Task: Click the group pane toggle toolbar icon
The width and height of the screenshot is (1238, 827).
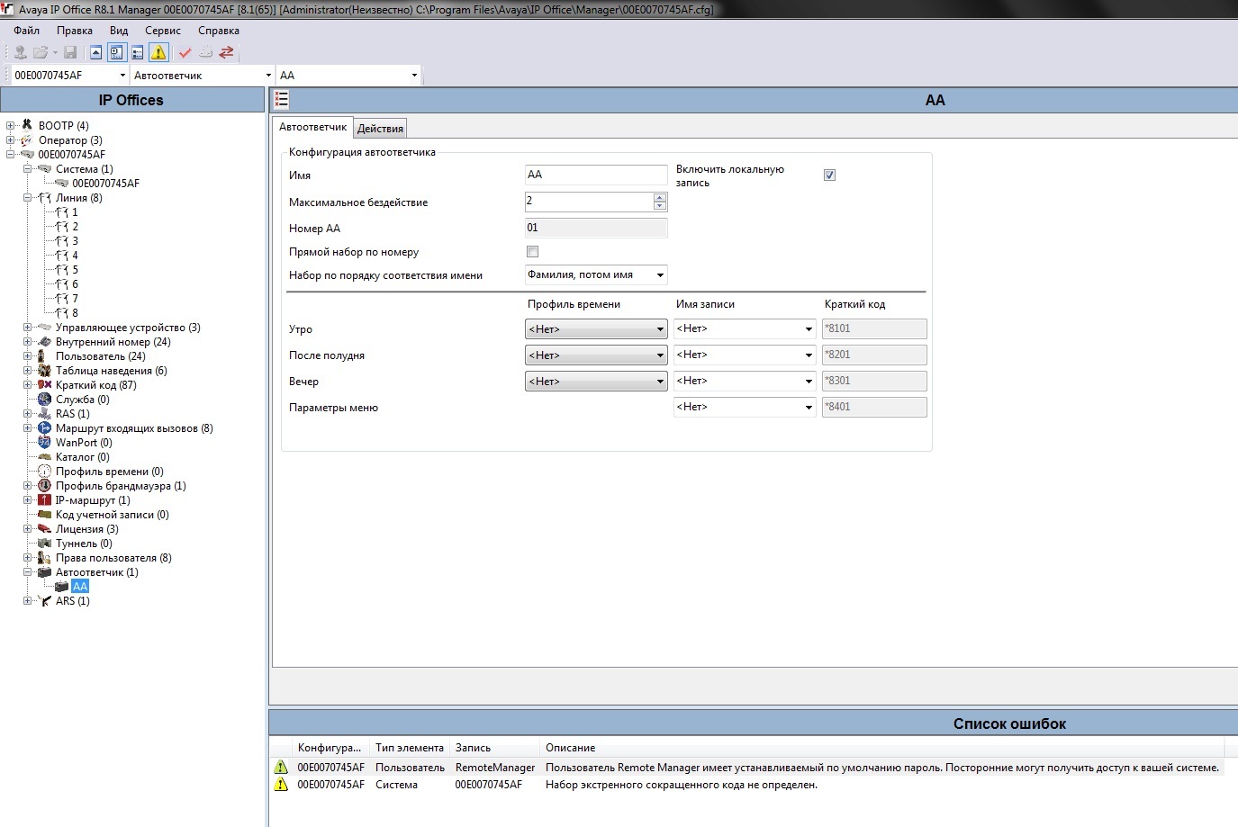Action: pyautogui.click(x=138, y=52)
